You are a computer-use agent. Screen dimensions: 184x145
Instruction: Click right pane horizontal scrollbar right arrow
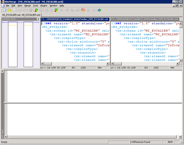178,63
